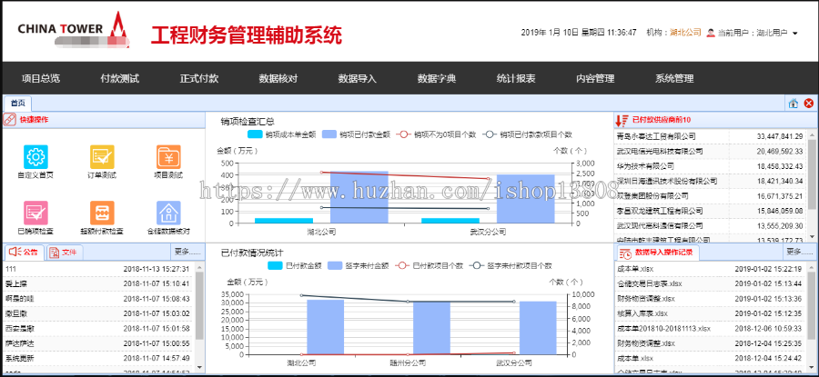The width and height of the screenshot is (819, 377).
Task: Open the 已销项检查 pink shortcut icon
Action: pos(35,213)
